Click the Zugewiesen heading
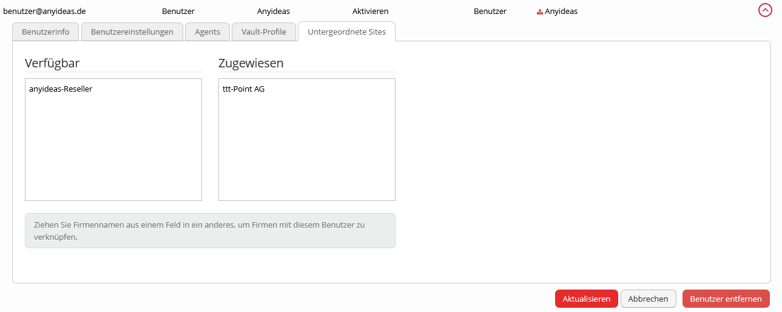 [x=251, y=63]
